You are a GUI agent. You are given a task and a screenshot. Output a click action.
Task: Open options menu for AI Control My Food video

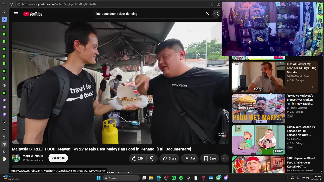tap(313, 88)
